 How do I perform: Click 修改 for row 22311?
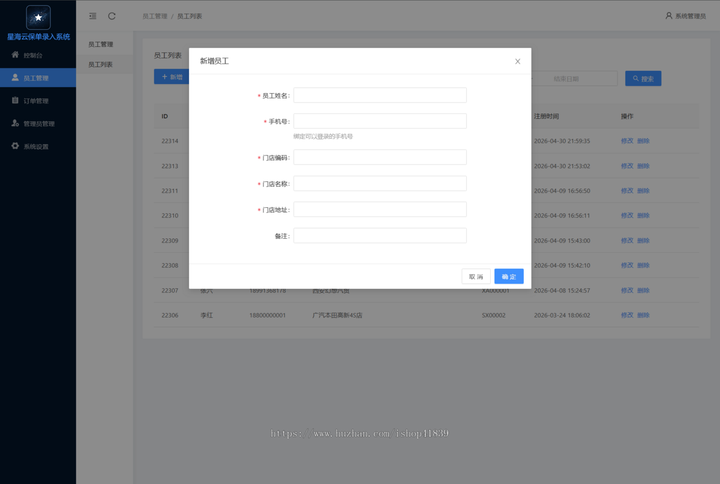click(x=627, y=191)
